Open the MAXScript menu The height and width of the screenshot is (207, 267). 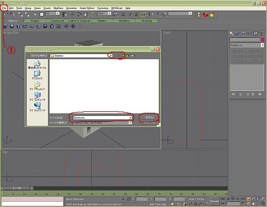117,8
